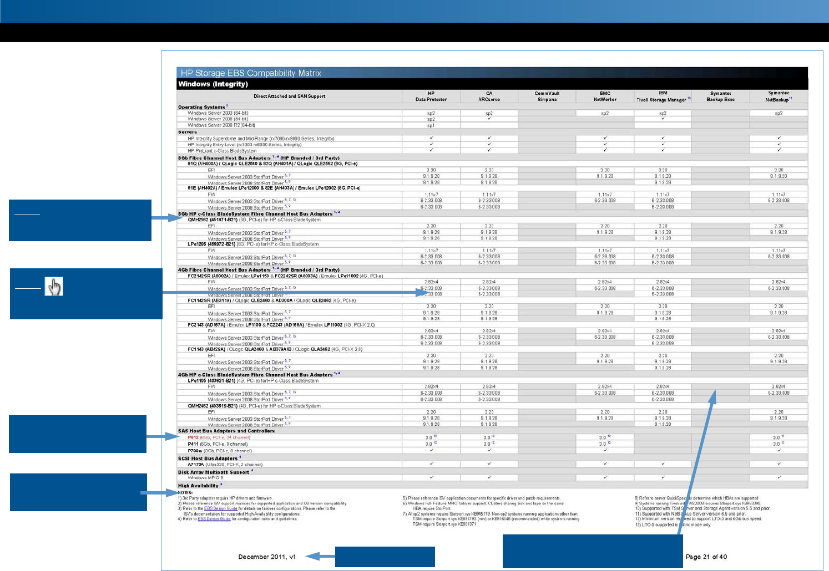829x571 pixels.
Task: Click the "NOTES:" label
Action: (185, 493)
